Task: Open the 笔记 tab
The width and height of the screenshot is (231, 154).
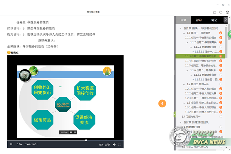Action: pos(214,20)
